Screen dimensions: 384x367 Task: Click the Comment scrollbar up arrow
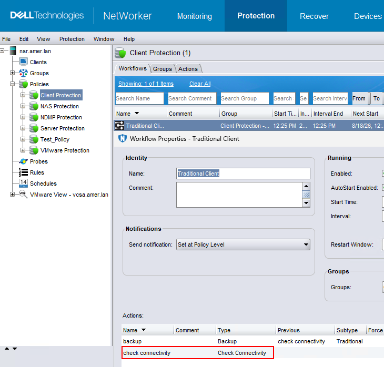[306, 186]
